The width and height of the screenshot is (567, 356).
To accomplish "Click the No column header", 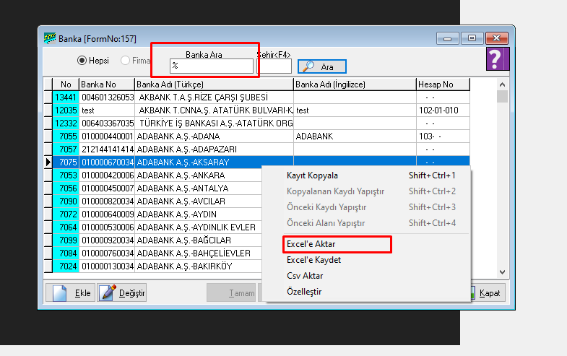I will [x=66, y=84].
